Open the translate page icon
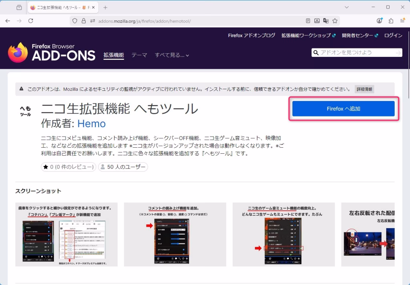Screen dimensions: 410x285 pyautogui.click(x=326, y=21)
